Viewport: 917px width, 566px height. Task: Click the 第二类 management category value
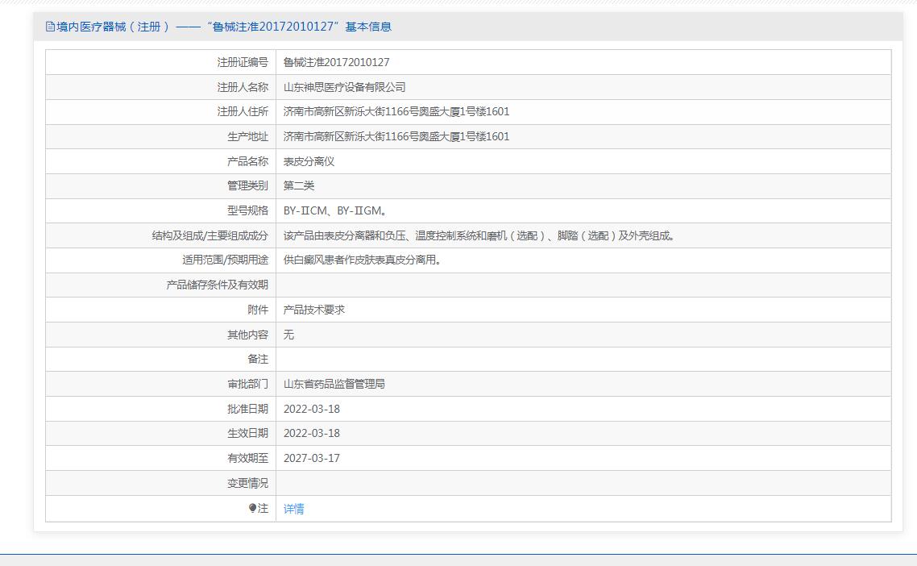coord(299,185)
